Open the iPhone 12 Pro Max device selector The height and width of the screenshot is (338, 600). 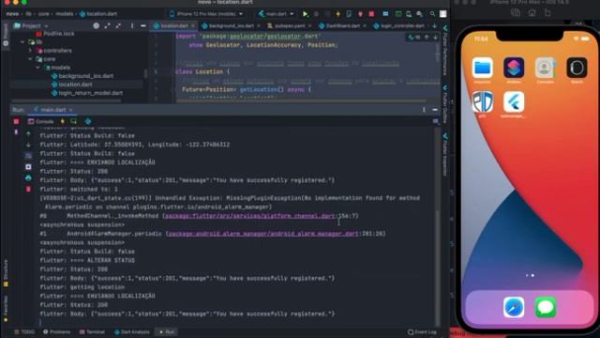(x=206, y=14)
